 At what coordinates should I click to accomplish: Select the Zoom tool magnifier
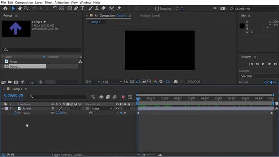coord(26,8)
